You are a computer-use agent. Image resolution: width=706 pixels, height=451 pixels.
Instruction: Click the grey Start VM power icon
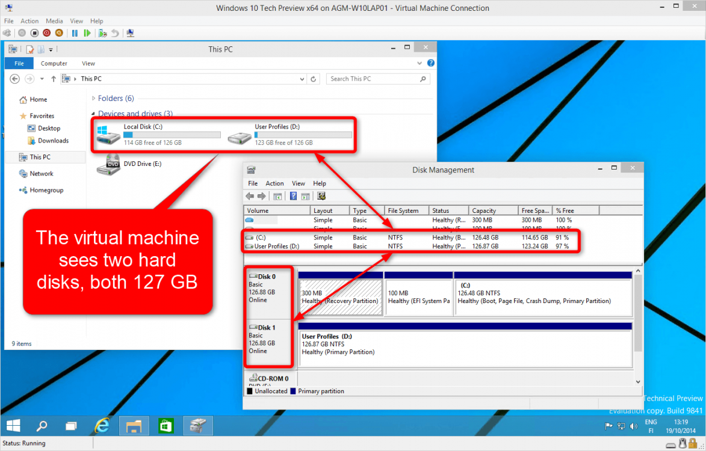tap(22, 33)
